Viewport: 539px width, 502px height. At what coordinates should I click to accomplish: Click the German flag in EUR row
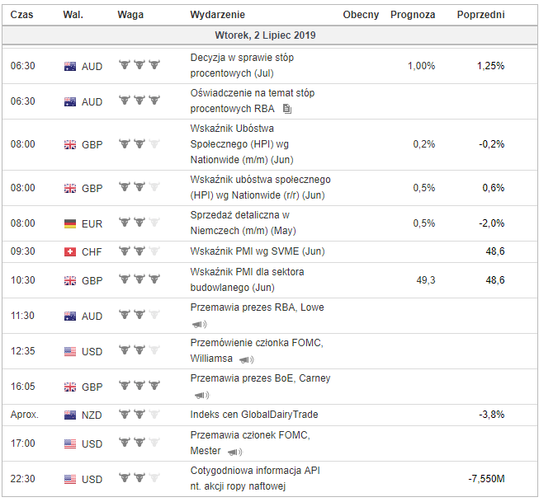70,224
